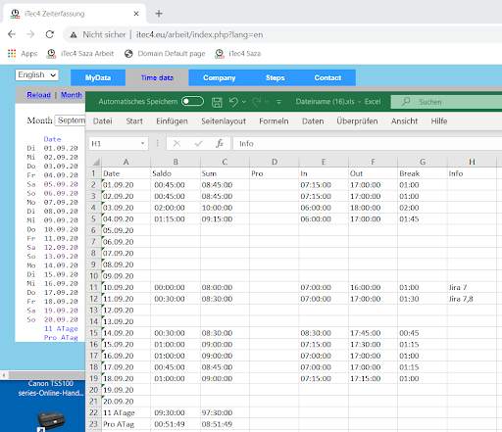Click the Suchen search box in Excel

tap(446, 102)
